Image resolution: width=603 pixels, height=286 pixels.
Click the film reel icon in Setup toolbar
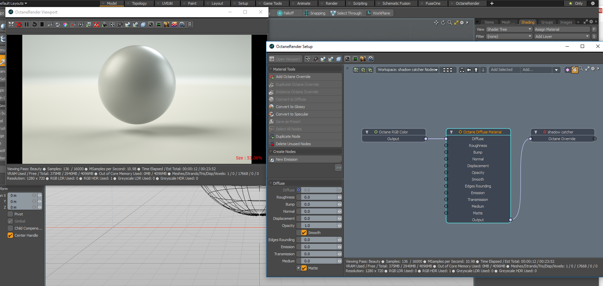371,59
